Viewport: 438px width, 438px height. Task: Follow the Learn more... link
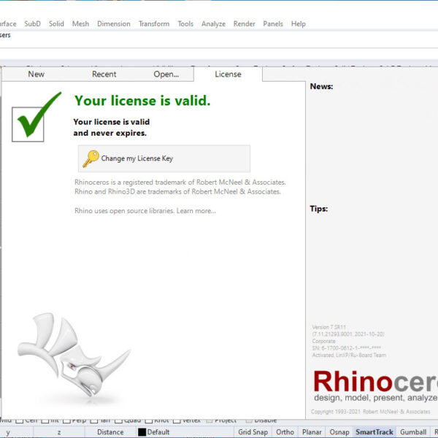pos(196,211)
